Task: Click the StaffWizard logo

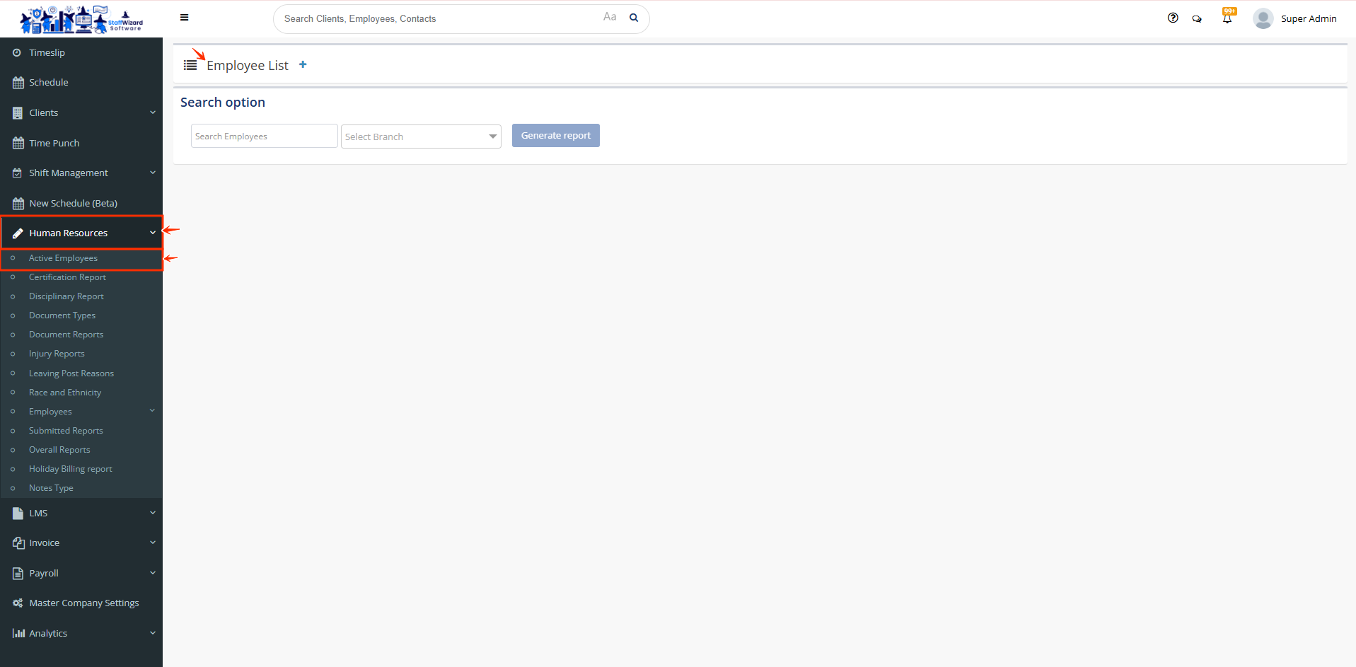Action: tap(81, 19)
